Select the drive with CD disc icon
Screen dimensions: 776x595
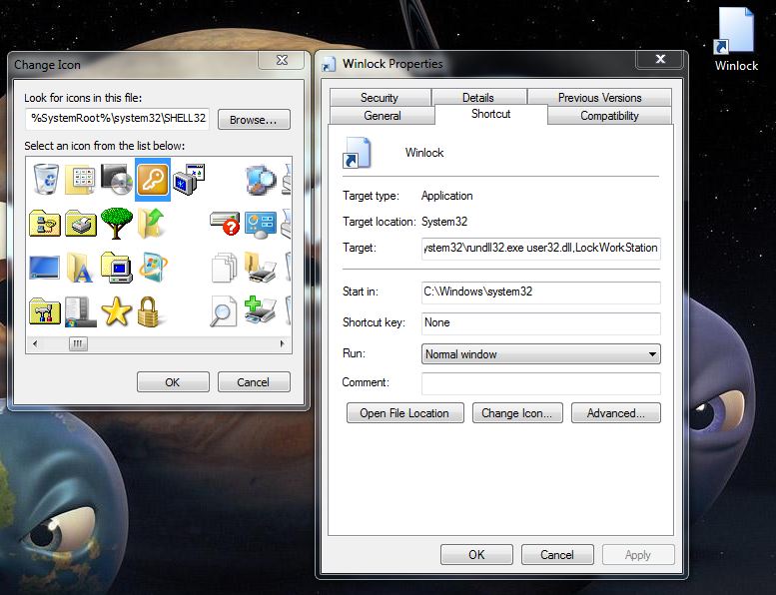[116, 179]
